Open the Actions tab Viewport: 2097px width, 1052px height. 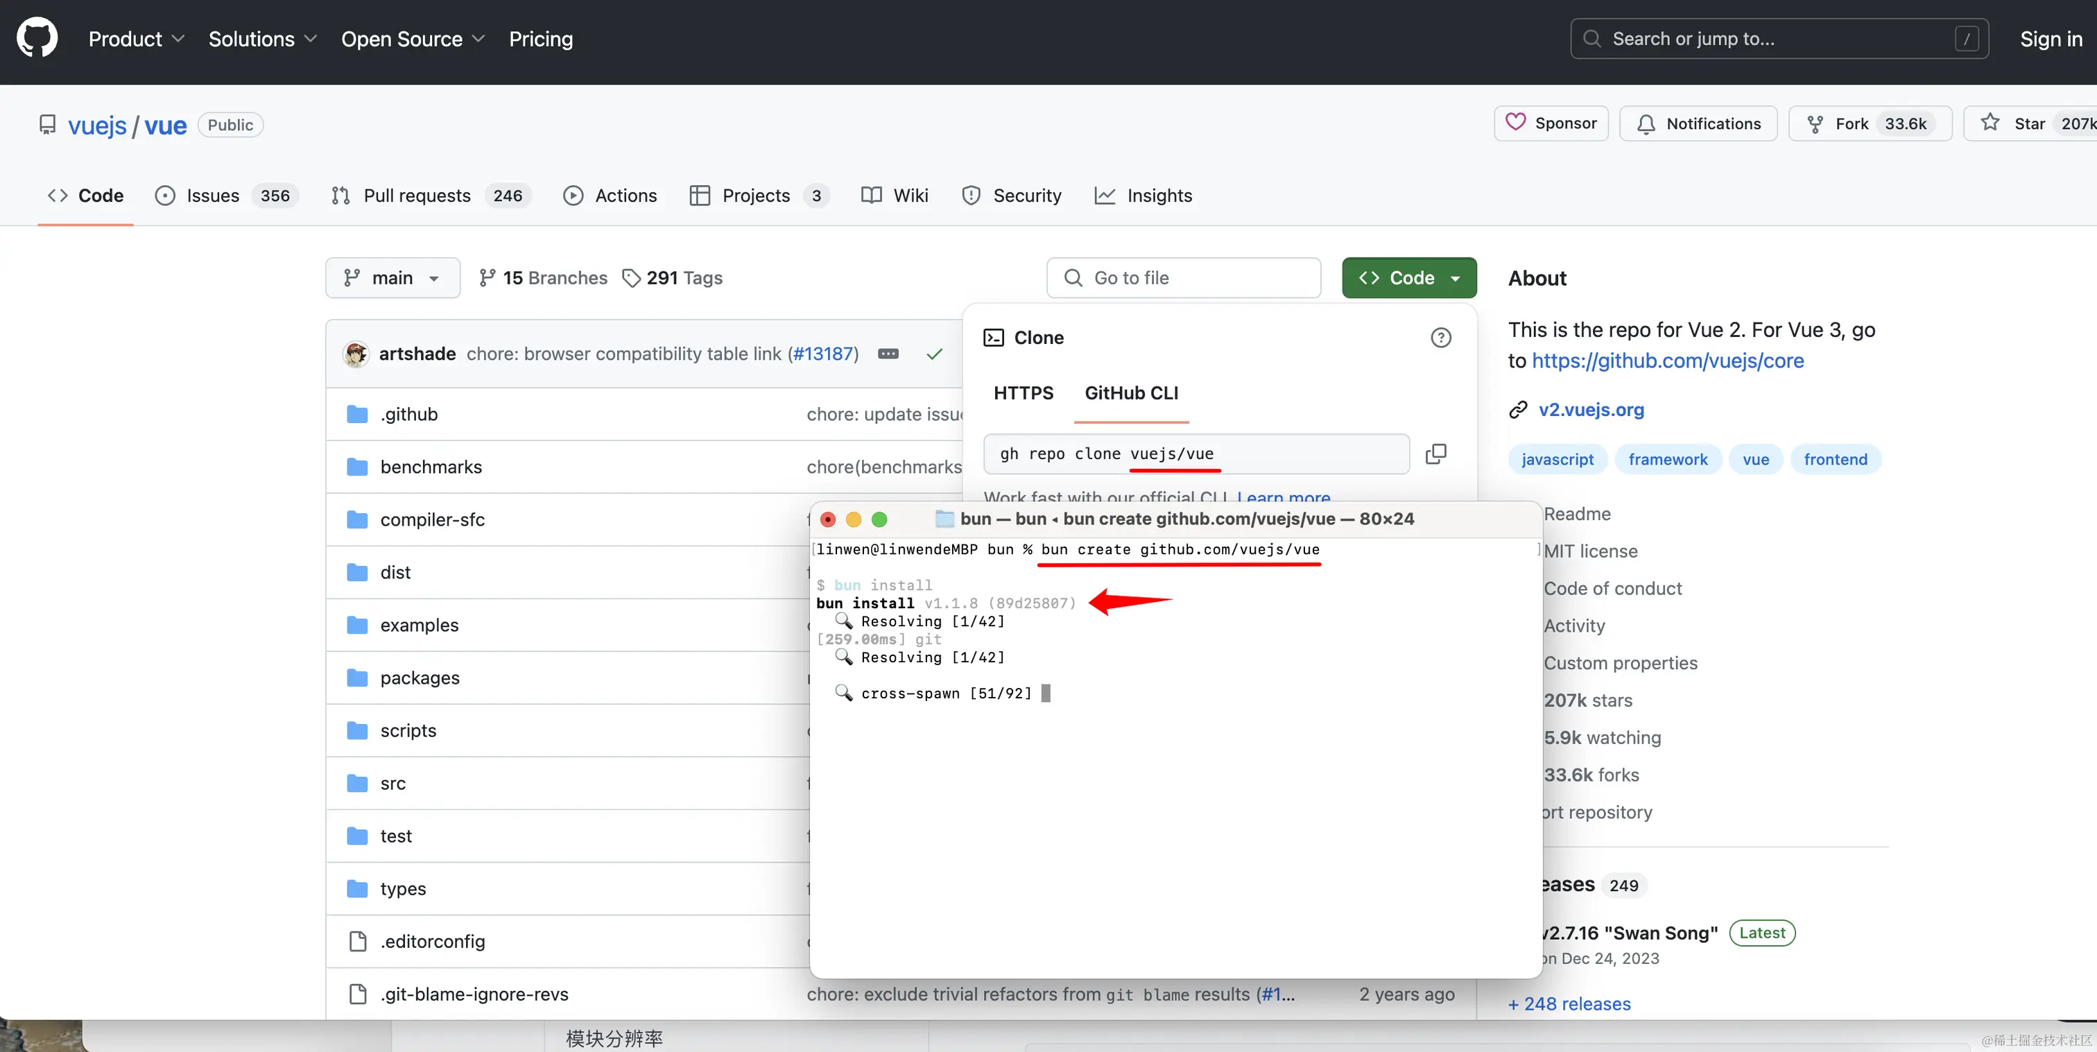[x=610, y=196]
